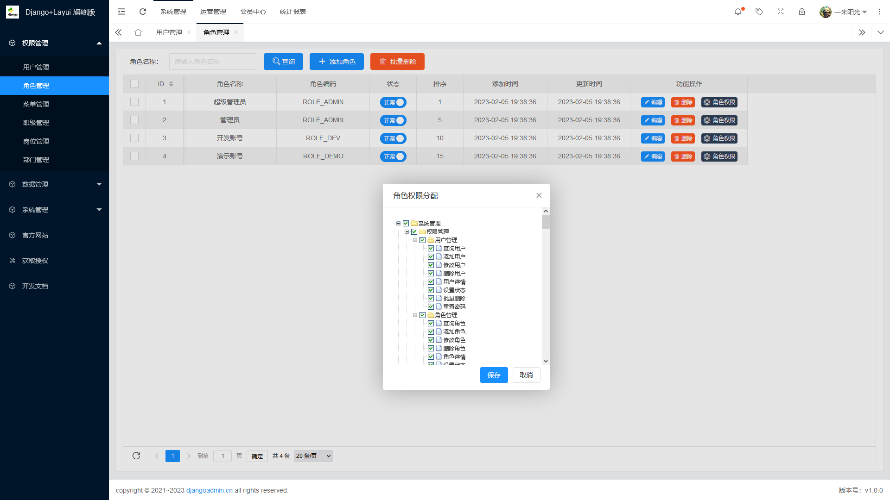Check the select-all checkbox in the table header
Image resolution: width=890 pixels, height=500 pixels.
coord(134,84)
